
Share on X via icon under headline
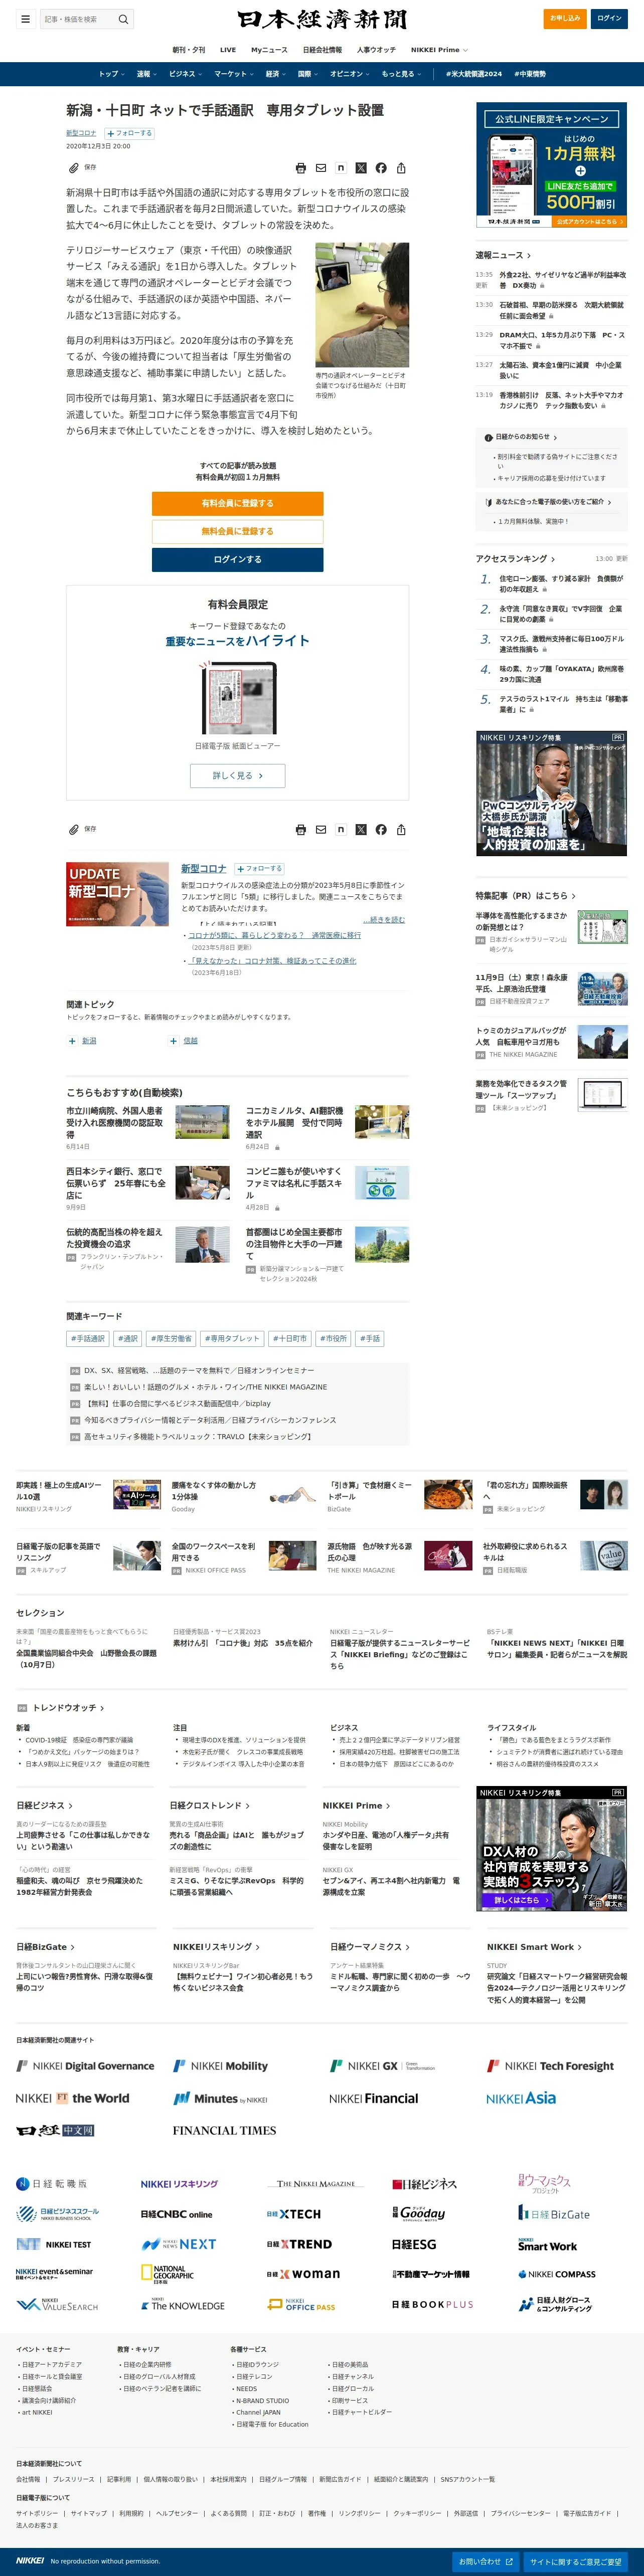361,168
